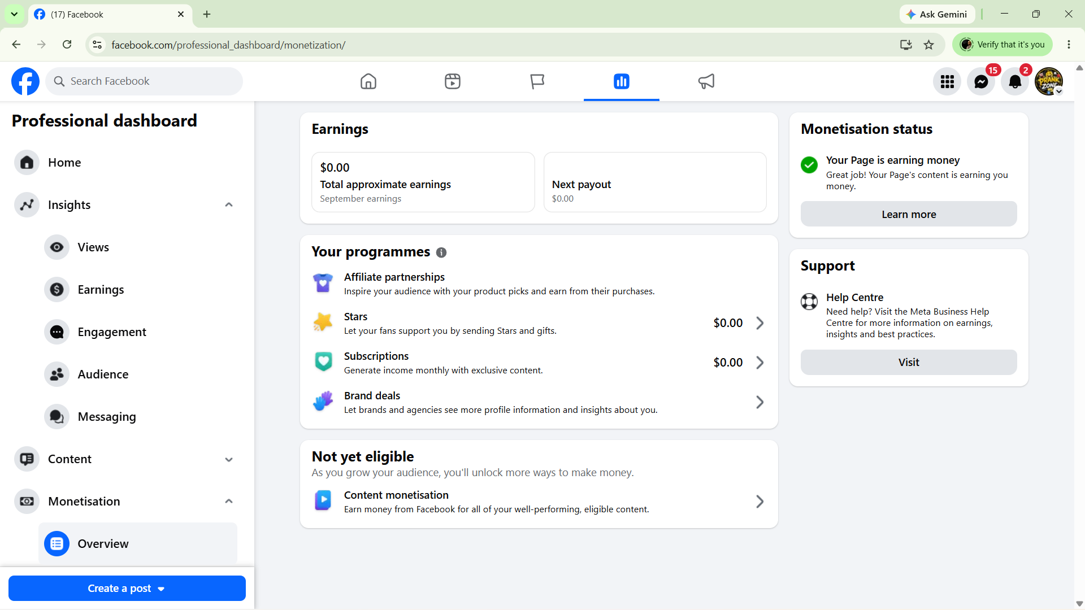Open the apps grid menu icon
Screen dimensions: 1085x610
coord(947,82)
